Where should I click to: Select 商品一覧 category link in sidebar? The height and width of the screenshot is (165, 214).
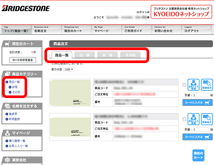pyautogui.click(x=14, y=82)
